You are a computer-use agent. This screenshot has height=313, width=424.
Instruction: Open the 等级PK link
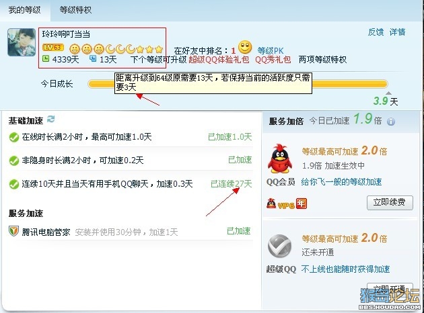270,50
